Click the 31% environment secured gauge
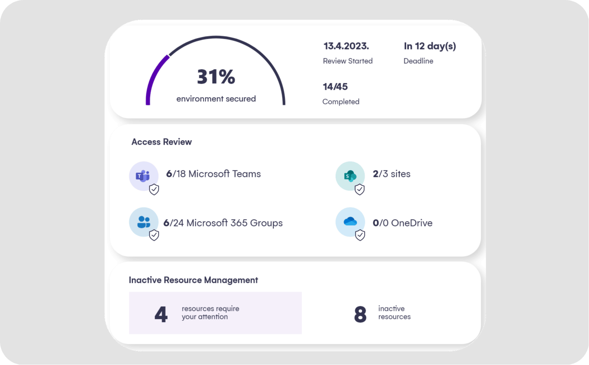 click(216, 77)
